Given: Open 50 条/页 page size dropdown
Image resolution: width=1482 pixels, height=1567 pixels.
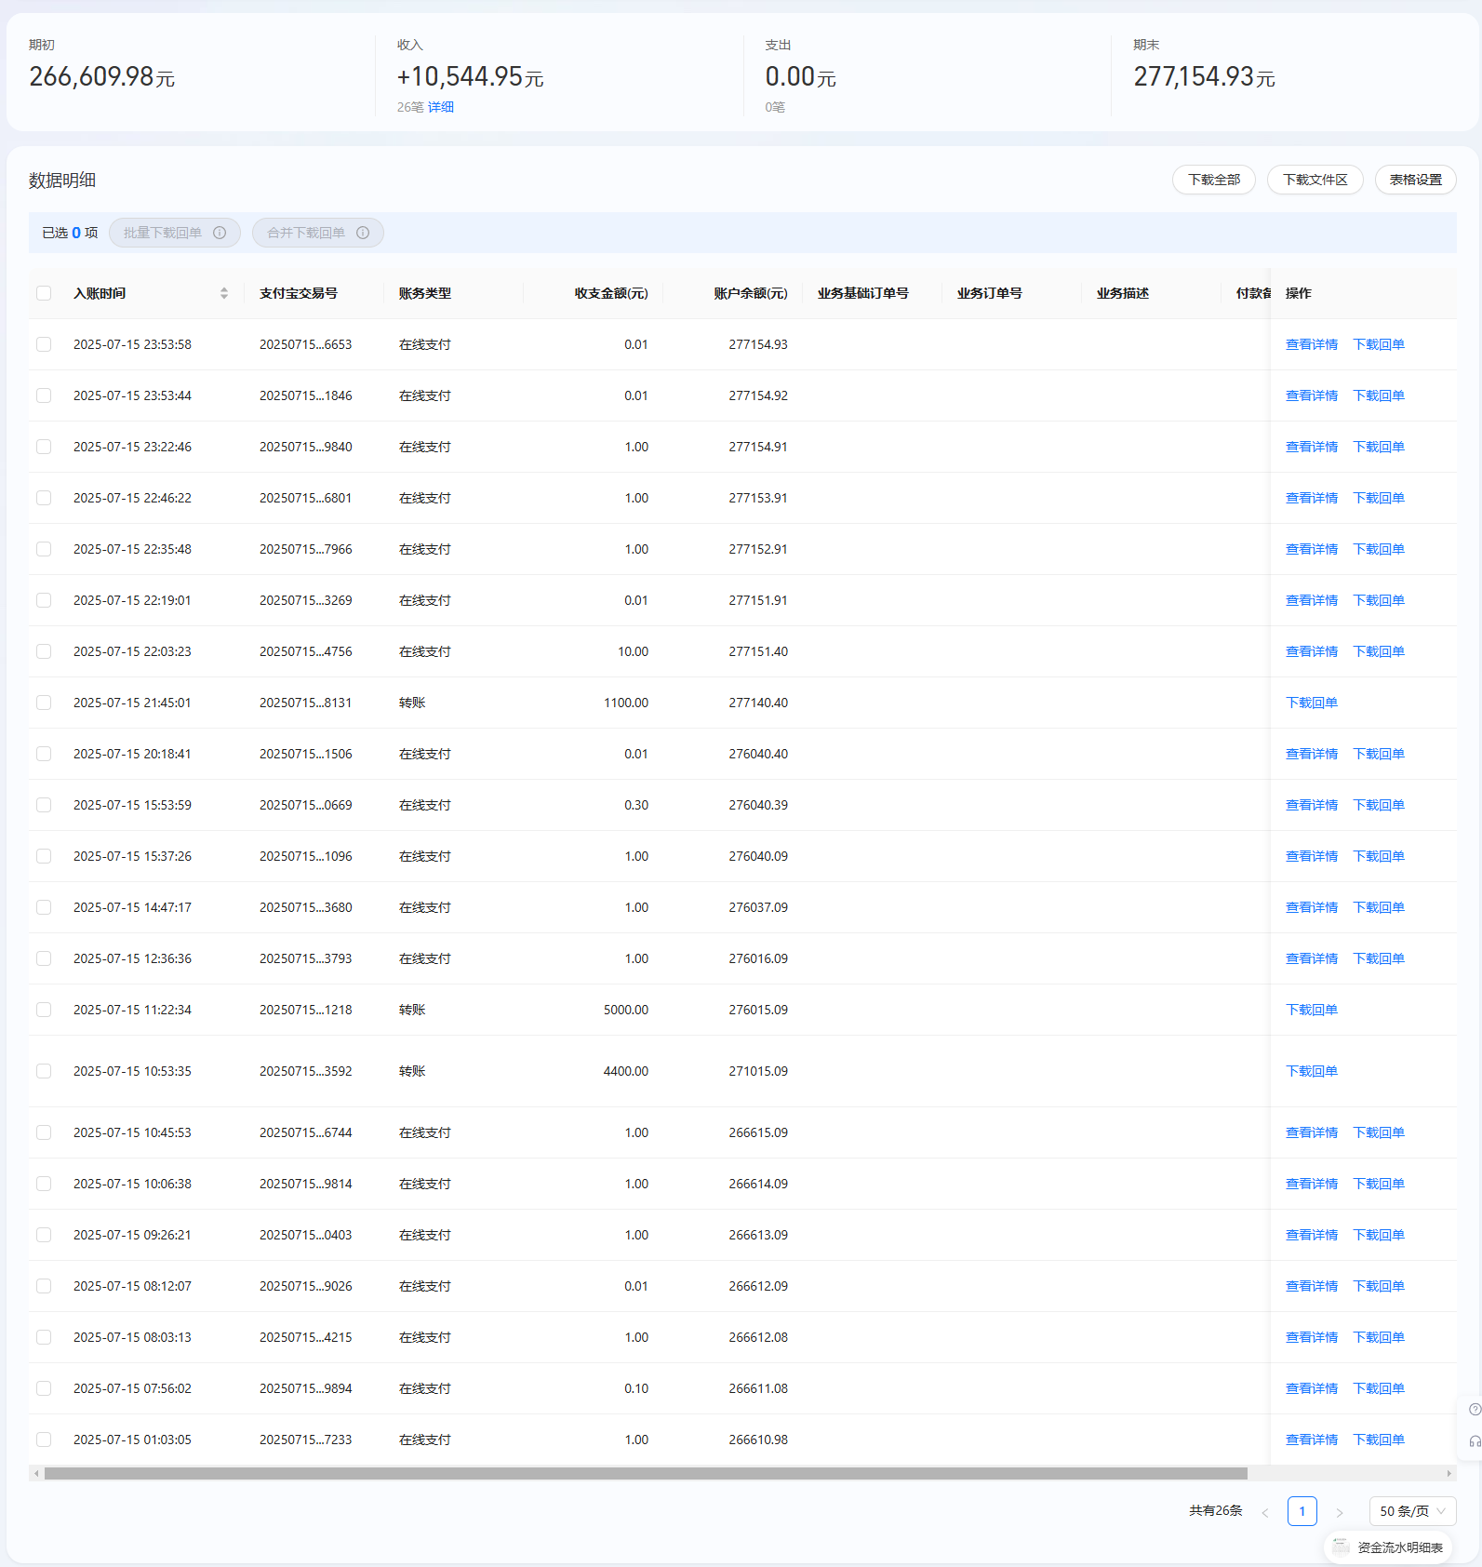Looking at the screenshot, I should tap(1412, 1511).
